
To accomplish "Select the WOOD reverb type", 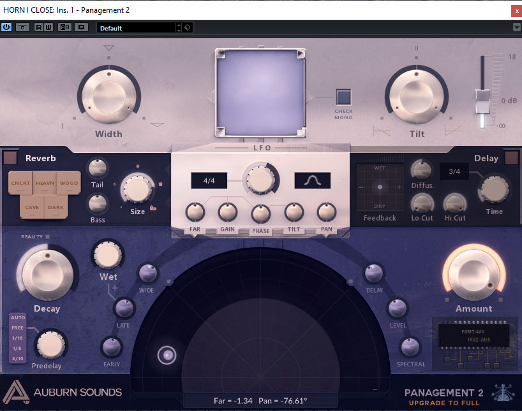I will click(x=69, y=183).
